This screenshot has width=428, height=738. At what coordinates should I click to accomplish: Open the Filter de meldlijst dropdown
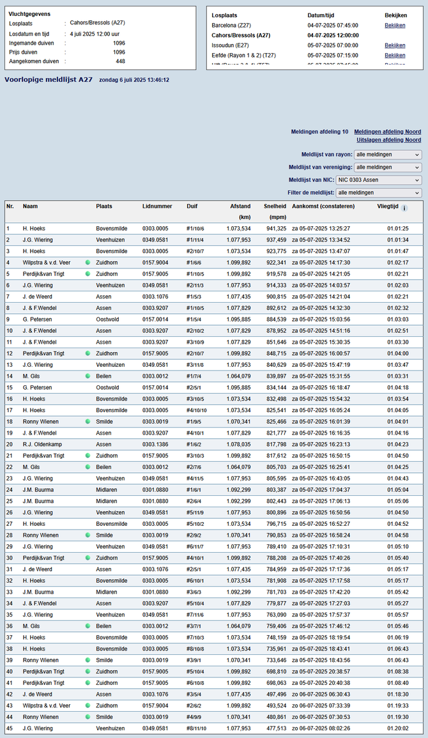tap(379, 192)
